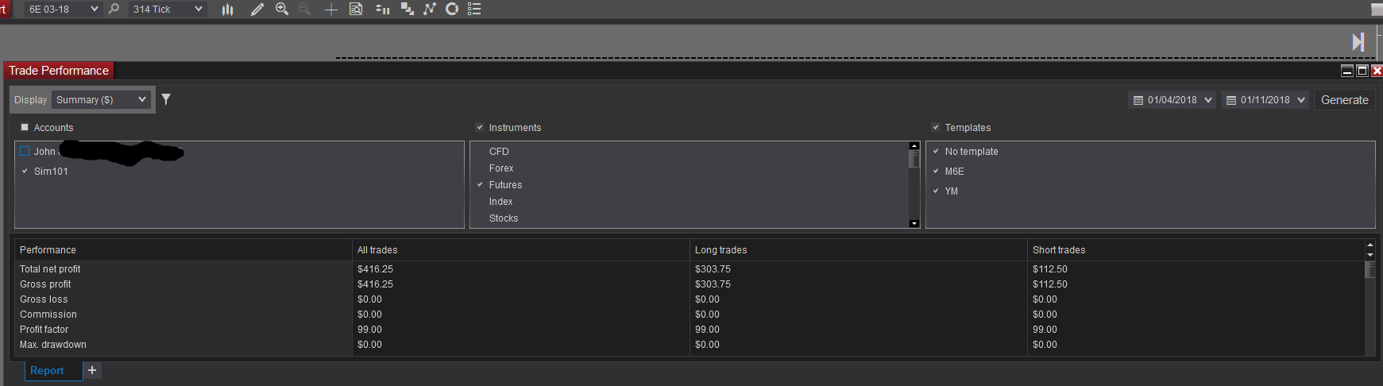Select the crosshair cursor icon
Image resolution: width=1383 pixels, height=386 pixels.
click(331, 10)
